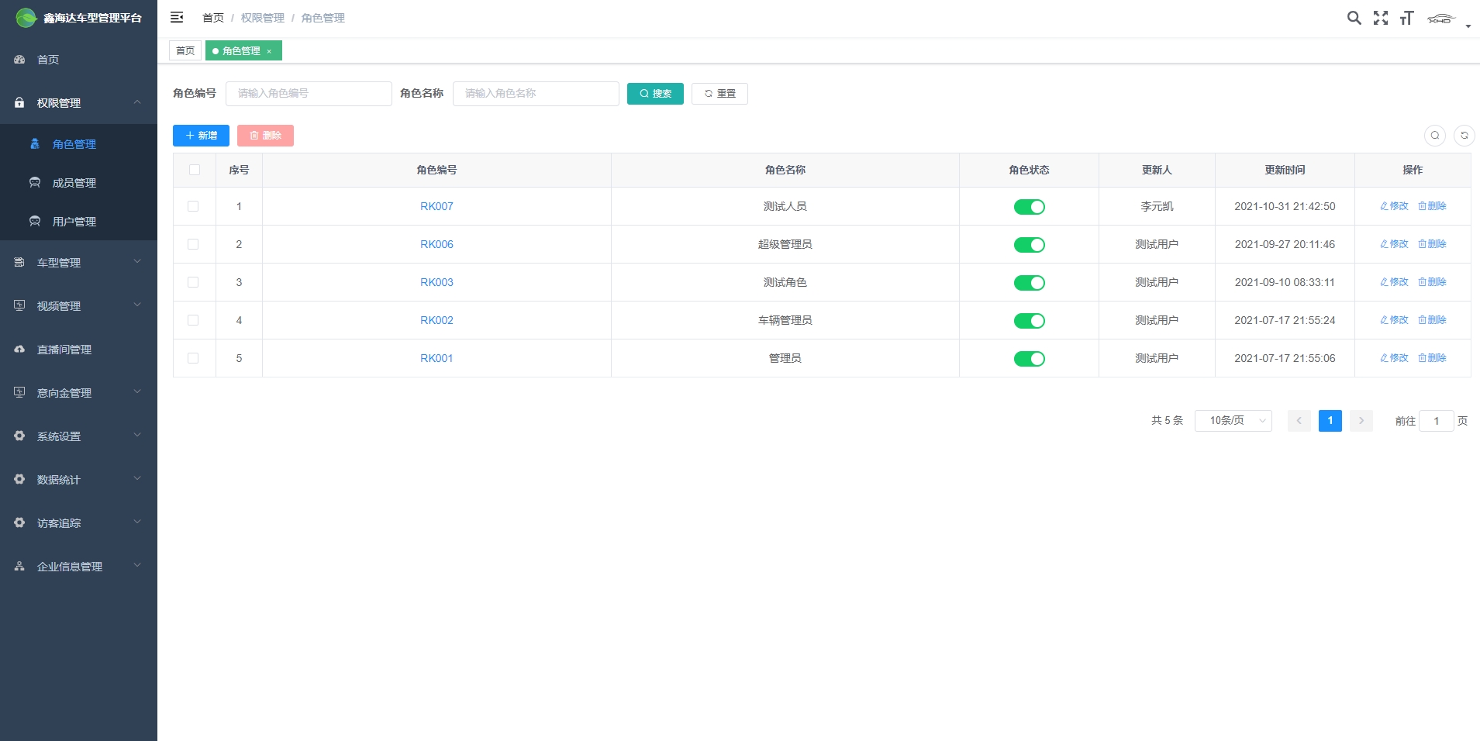Image resolution: width=1480 pixels, height=741 pixels.
Task: Check the row checkbox for RK002
Action: (193, 320)
